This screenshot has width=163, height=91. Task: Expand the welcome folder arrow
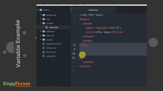pyautogui.click(x=41, y=35)
